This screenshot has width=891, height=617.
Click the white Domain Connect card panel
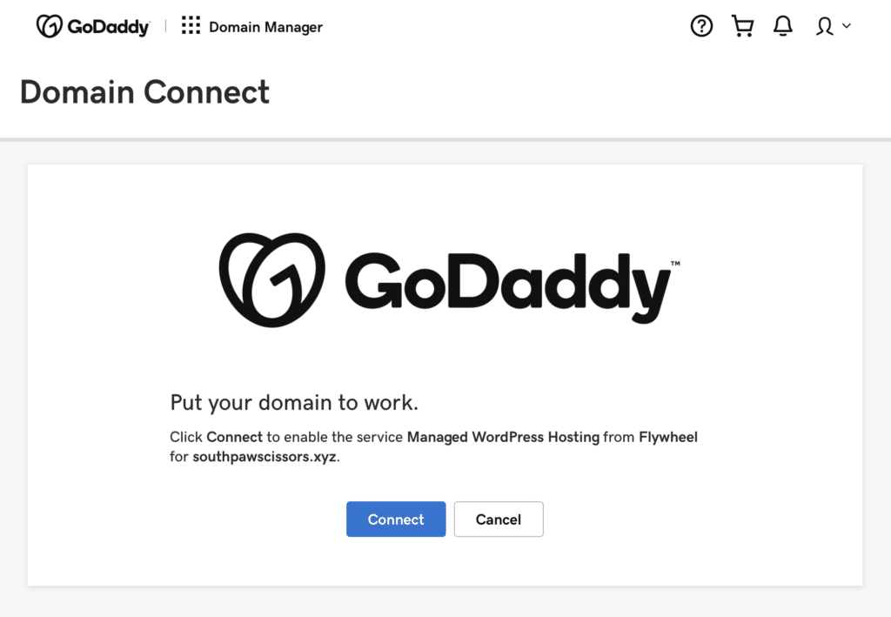pos(445,200)
